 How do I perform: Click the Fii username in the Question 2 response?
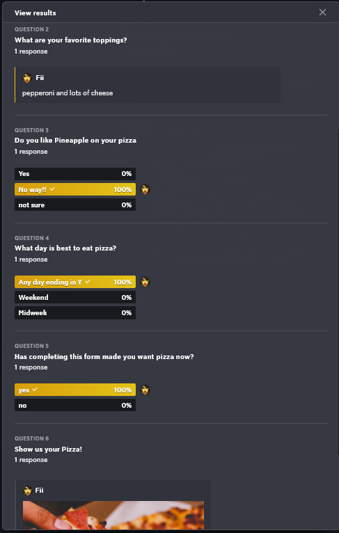tap(40, 78)
